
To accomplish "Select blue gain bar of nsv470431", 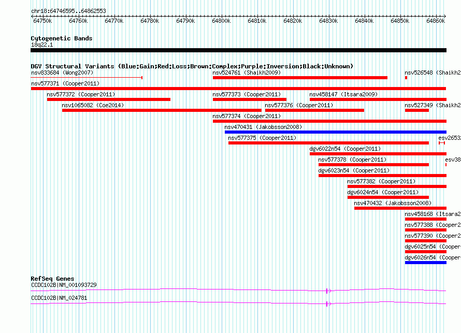I will pyautogui.click(x=336, y=132).
